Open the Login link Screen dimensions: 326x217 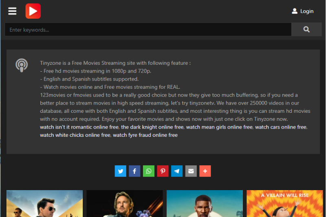point(307,11)
